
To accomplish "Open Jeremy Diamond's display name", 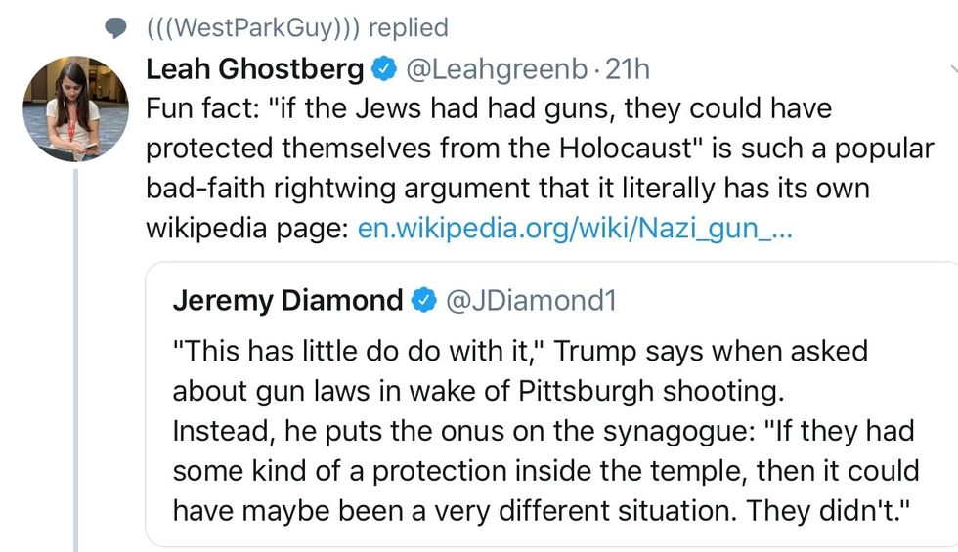I will tap(287, 301).
